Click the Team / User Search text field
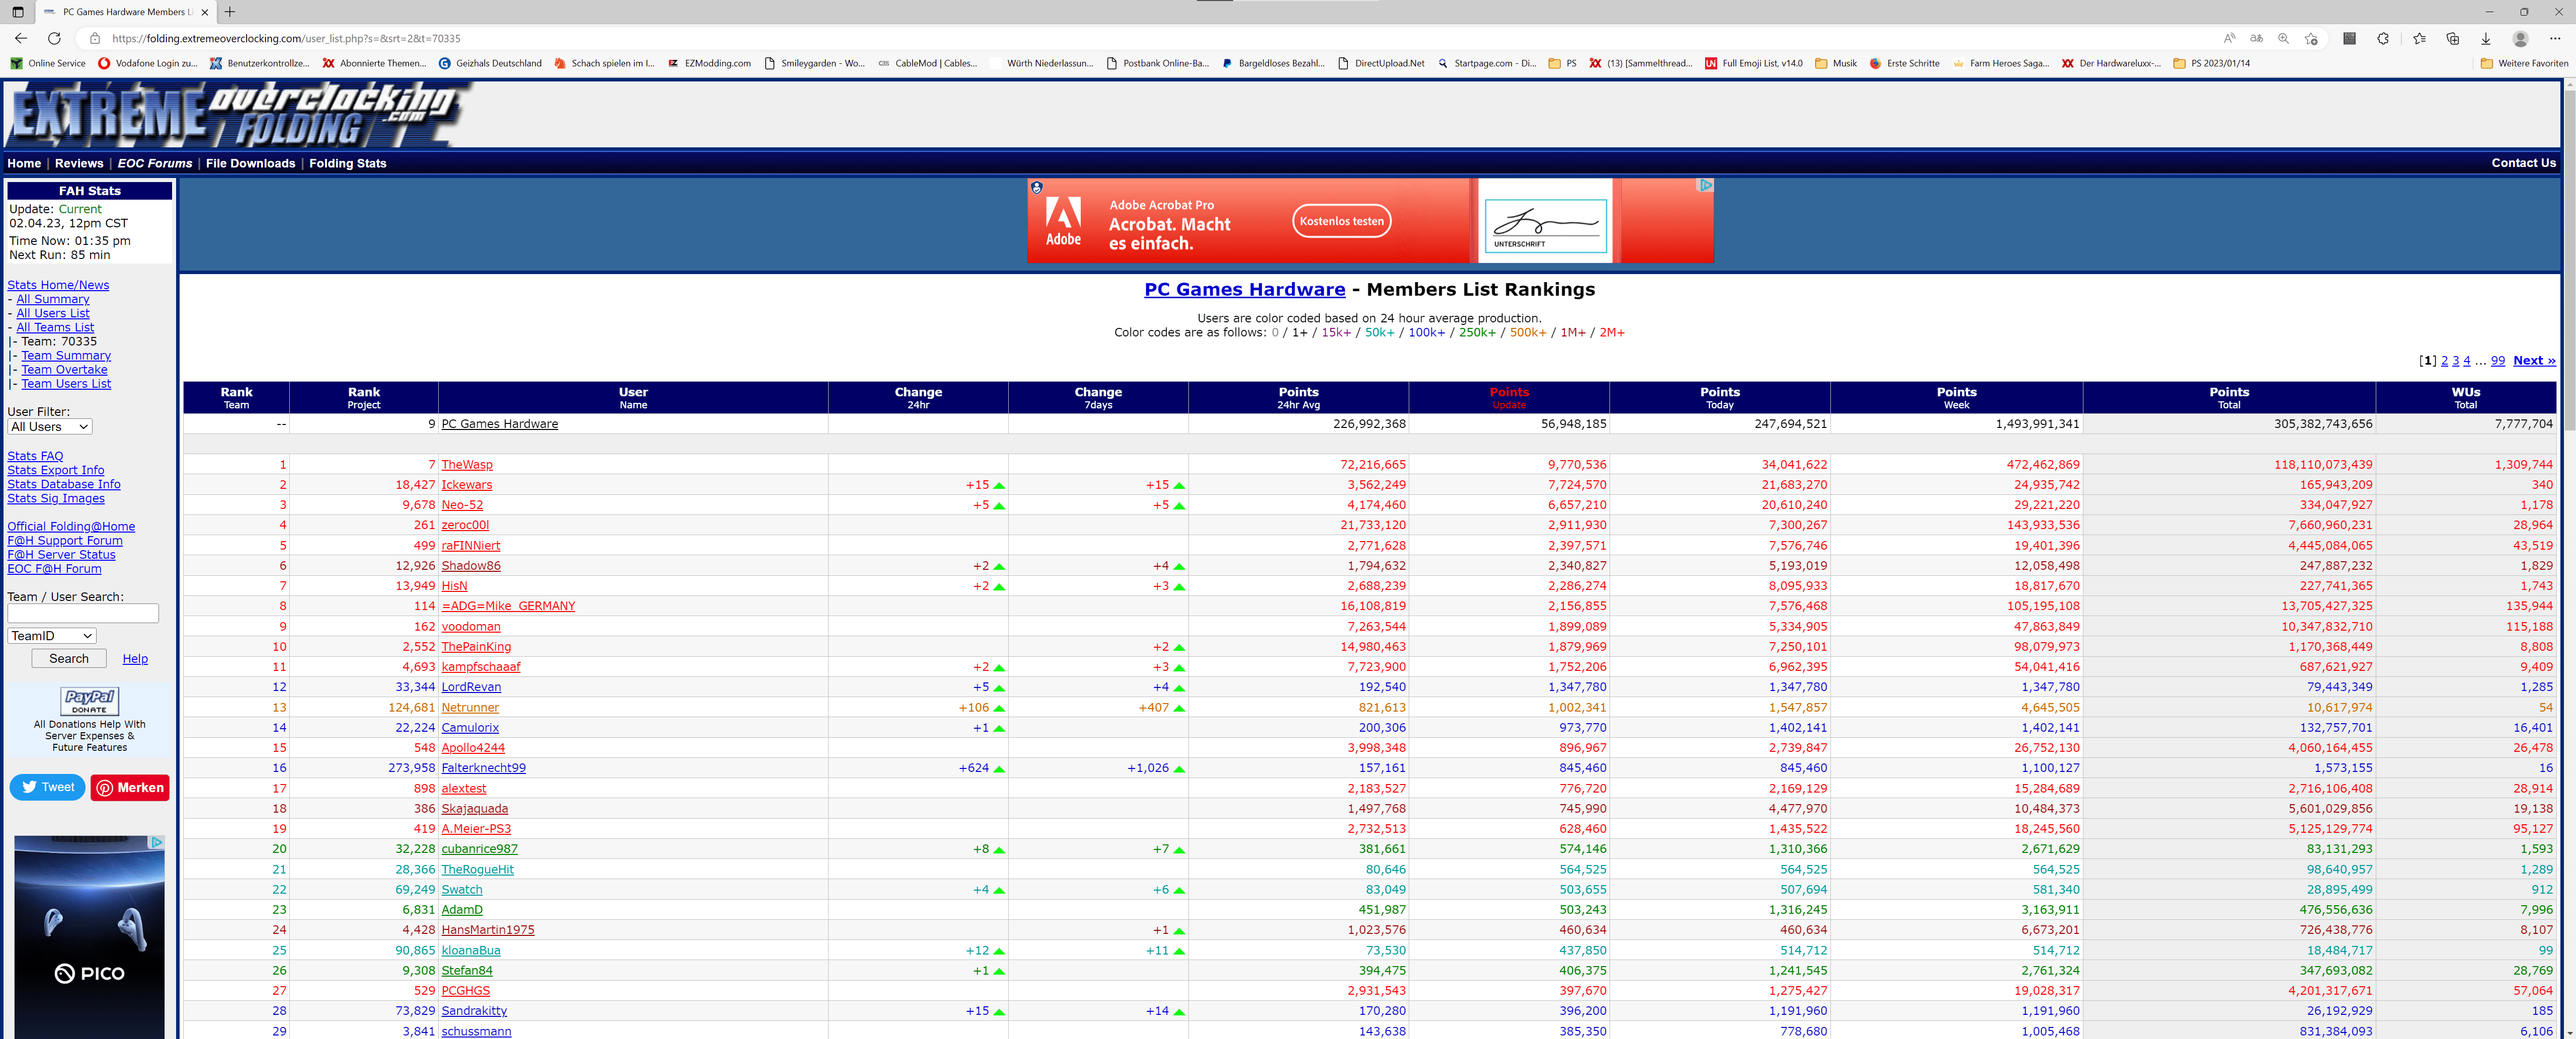The width and height of the screenshot is (2576, 1039). (x=83, y=613)
